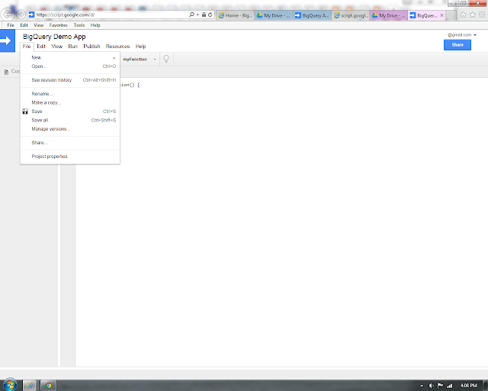Switch to the script.googl... browser tab
488x391 pixels.
(351, 15)
